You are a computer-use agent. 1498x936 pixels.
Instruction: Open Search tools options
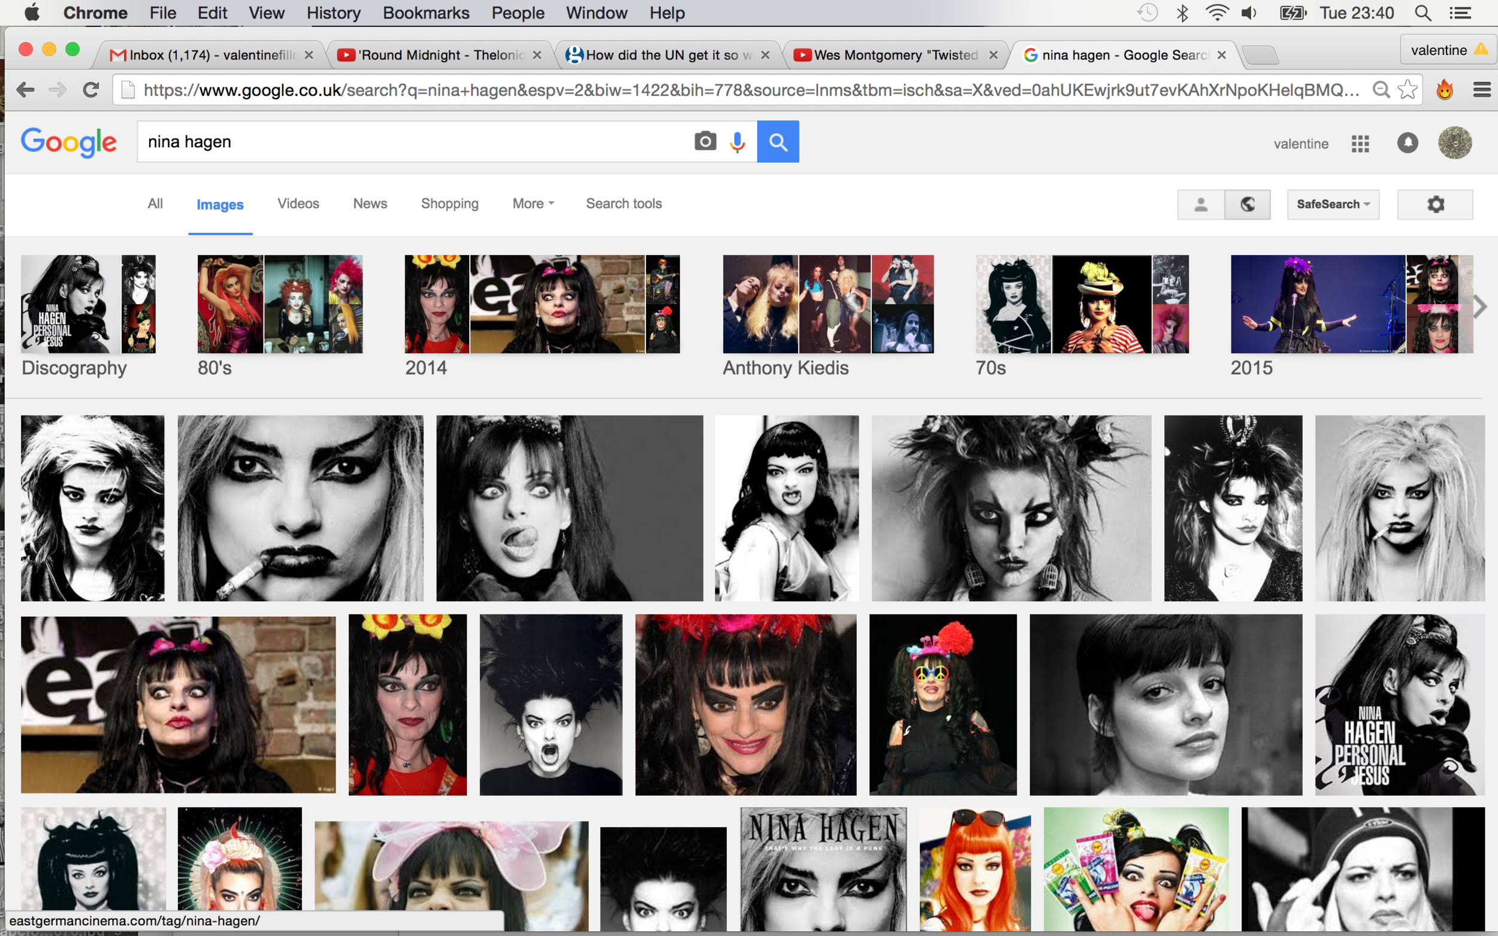point(624,204)
